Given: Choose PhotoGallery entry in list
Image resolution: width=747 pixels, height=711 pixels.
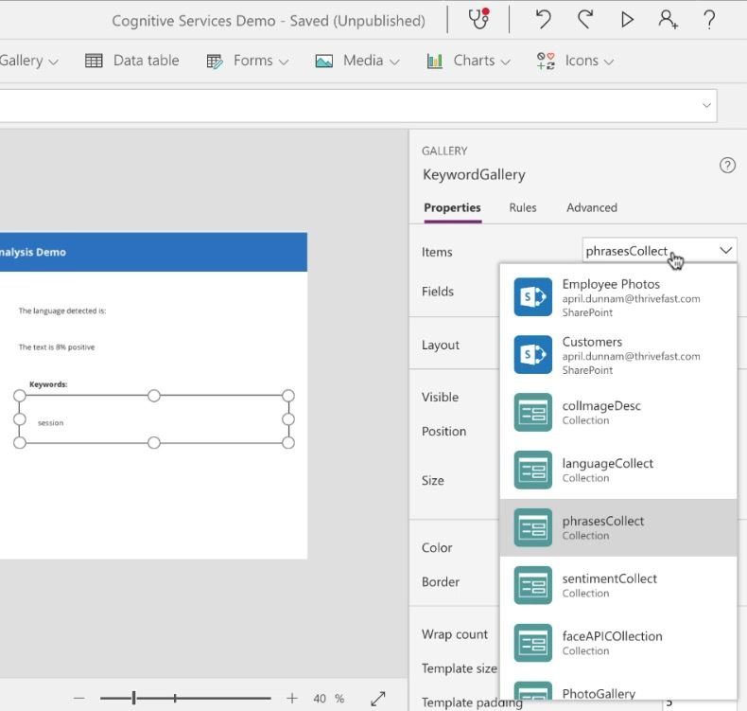Looking at the screenshot, I should pyautogui.click(x=618, y=687).
